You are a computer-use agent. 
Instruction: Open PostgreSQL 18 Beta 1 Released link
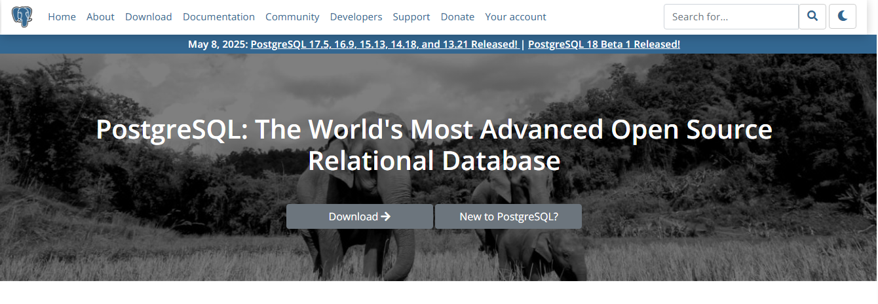604,44
